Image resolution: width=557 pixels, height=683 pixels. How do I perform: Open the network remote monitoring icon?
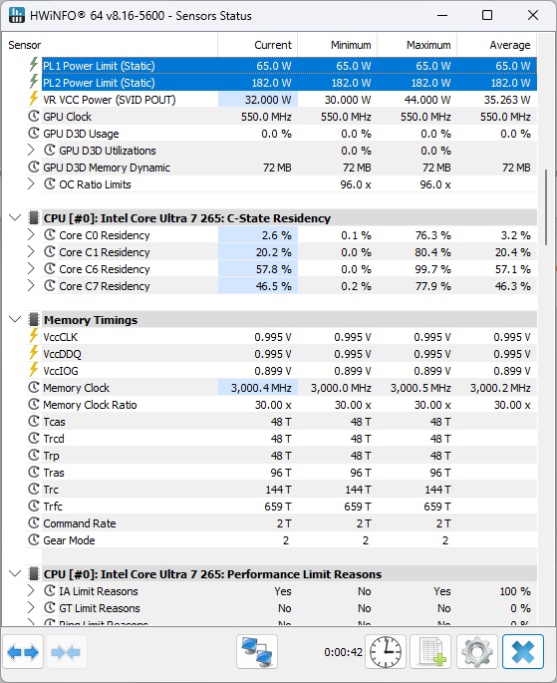click(257, 652)
